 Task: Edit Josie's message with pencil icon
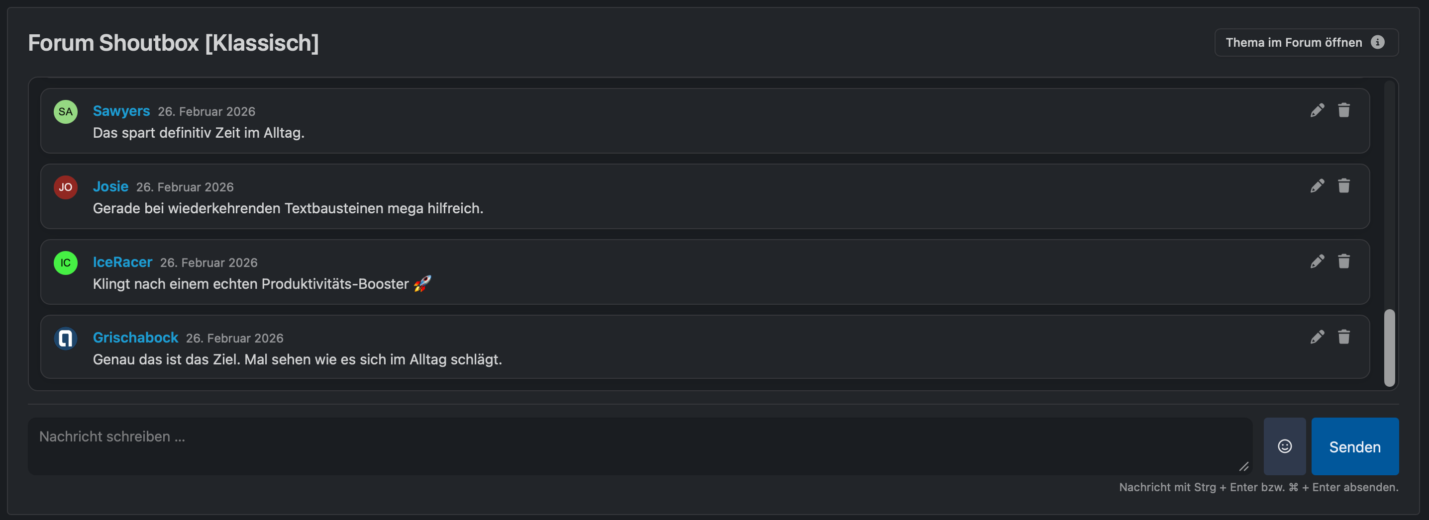1317,186
